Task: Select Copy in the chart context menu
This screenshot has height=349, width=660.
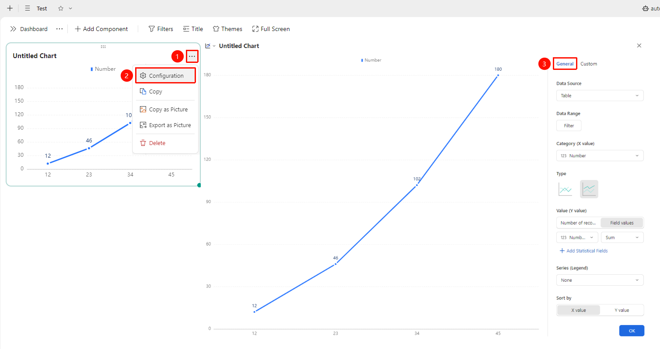Action: (166, 91)
